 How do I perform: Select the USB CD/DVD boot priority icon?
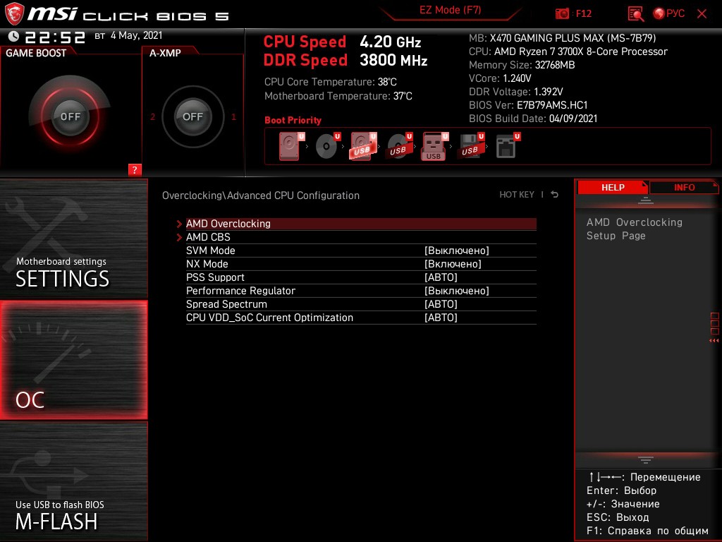(x=399, y=146)
